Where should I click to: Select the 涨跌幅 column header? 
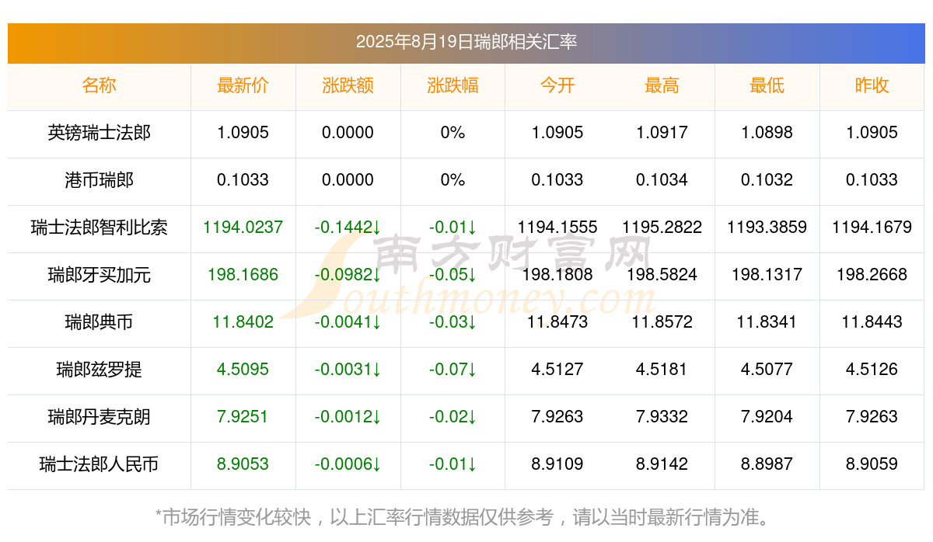(453, 85)
